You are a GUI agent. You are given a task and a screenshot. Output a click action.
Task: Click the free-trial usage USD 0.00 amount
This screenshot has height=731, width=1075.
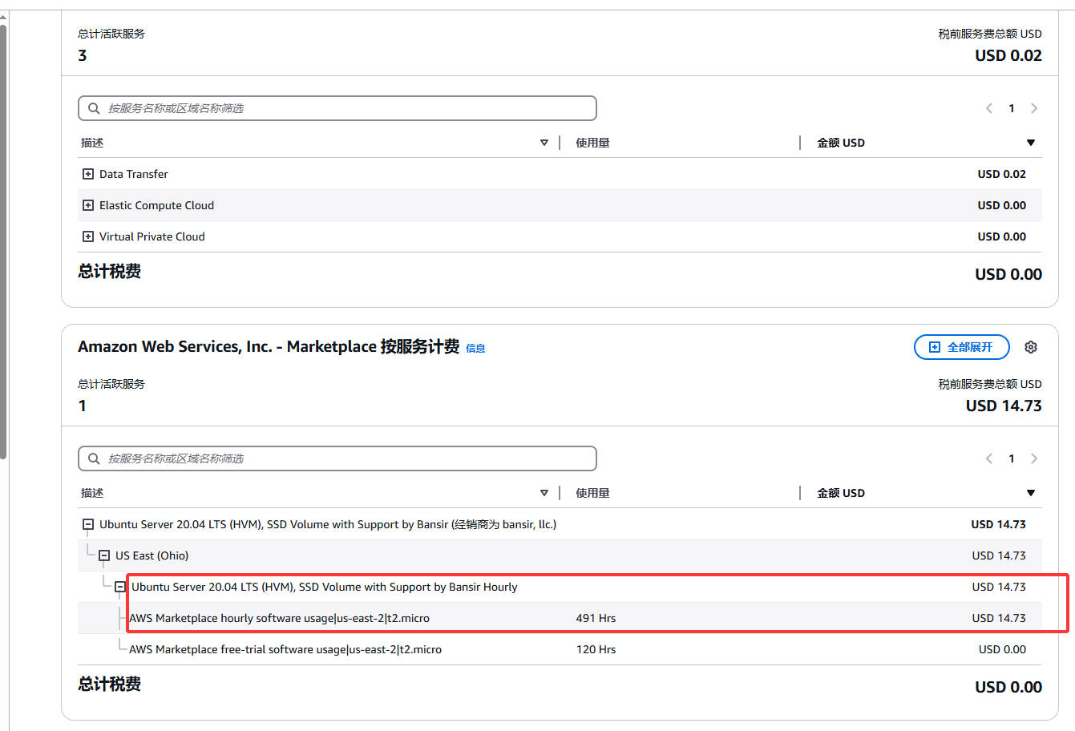coord(1002,649)
